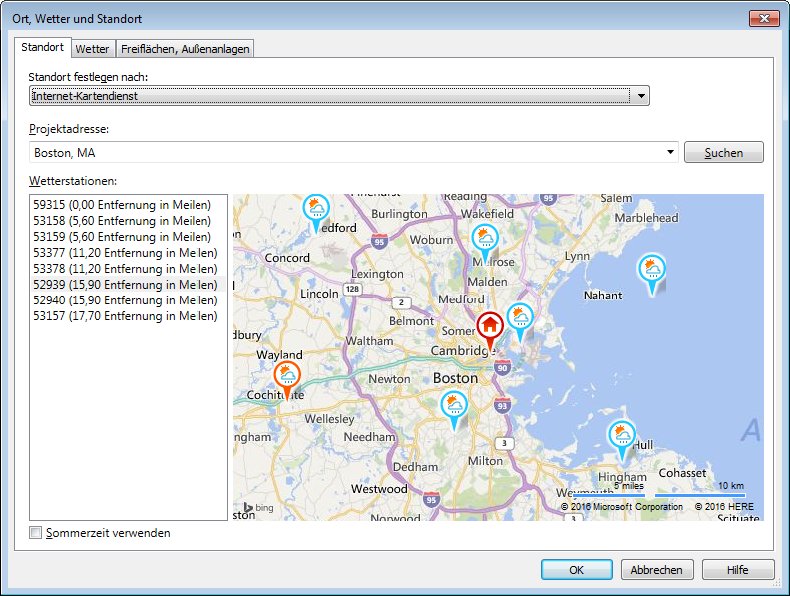Click Abbrechen to cancel
The width and height of the screenshot is (790, 596).
tap(657, 570)
